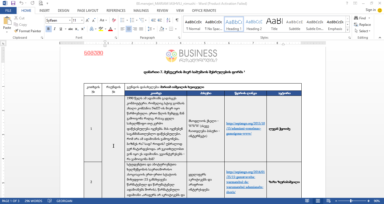Click the Clear All Formatting icon
Screen dimensions: 384x204
[x=114, y=20]
